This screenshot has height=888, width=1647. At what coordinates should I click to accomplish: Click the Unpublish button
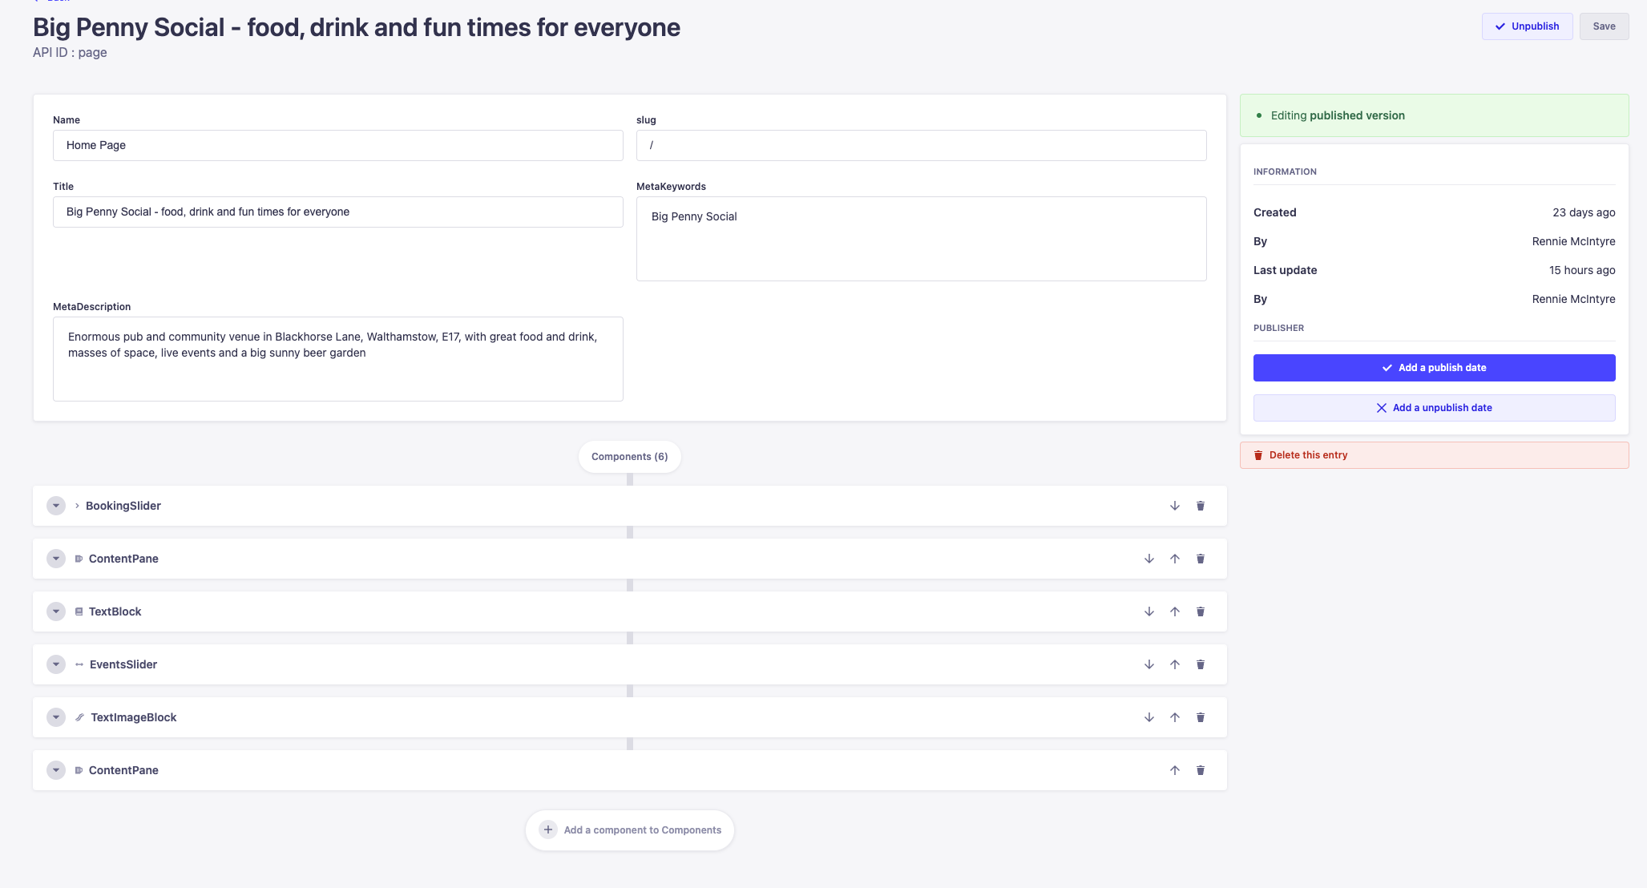click(x=1526, y=26)
